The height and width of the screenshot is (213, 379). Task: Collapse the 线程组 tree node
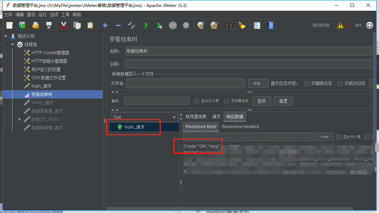(12, 44)
